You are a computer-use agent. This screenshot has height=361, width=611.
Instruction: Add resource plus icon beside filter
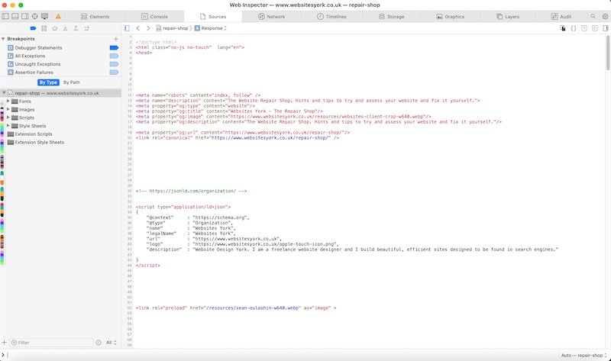click(5, 343)
